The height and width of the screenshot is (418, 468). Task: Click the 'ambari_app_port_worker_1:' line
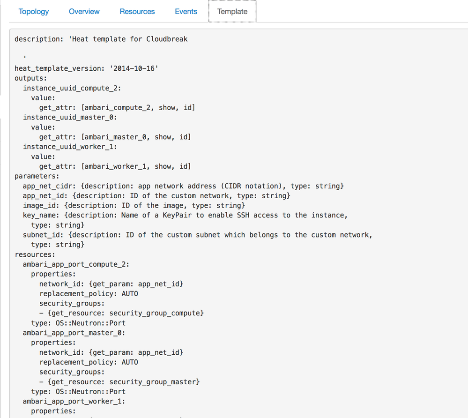click(x=74, y=401)
